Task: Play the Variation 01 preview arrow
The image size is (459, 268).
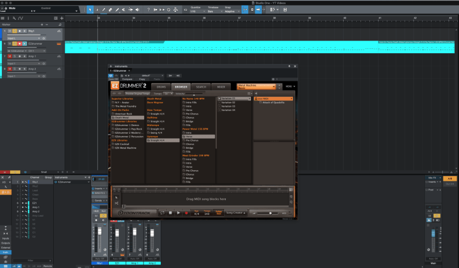Action: click(219, 98)
